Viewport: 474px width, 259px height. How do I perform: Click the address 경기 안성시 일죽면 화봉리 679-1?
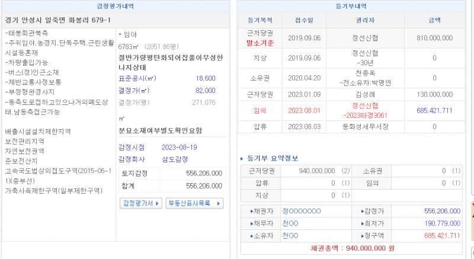(x=58, y=20)
